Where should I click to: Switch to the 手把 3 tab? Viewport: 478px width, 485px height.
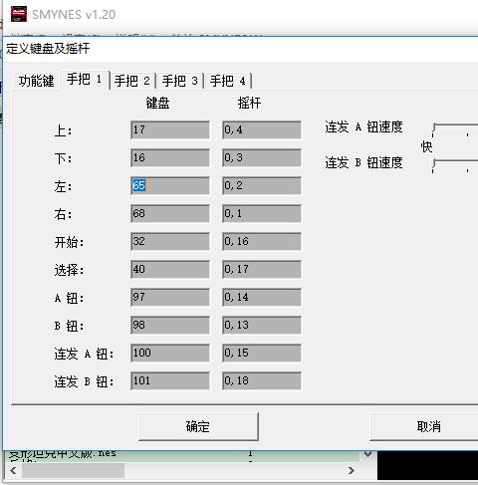tap(180, 81)
